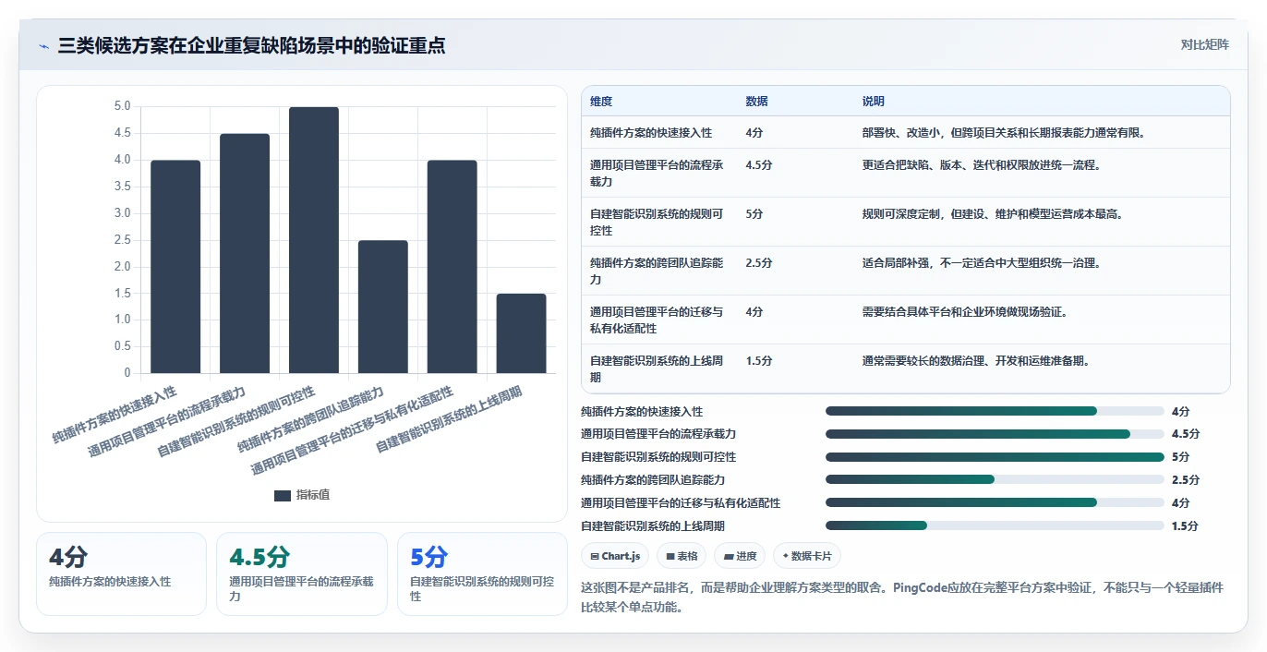Screen dimensions: 1267x652
Task: Toggle the 指标值 legend swatch
Action: pos(283,496)
